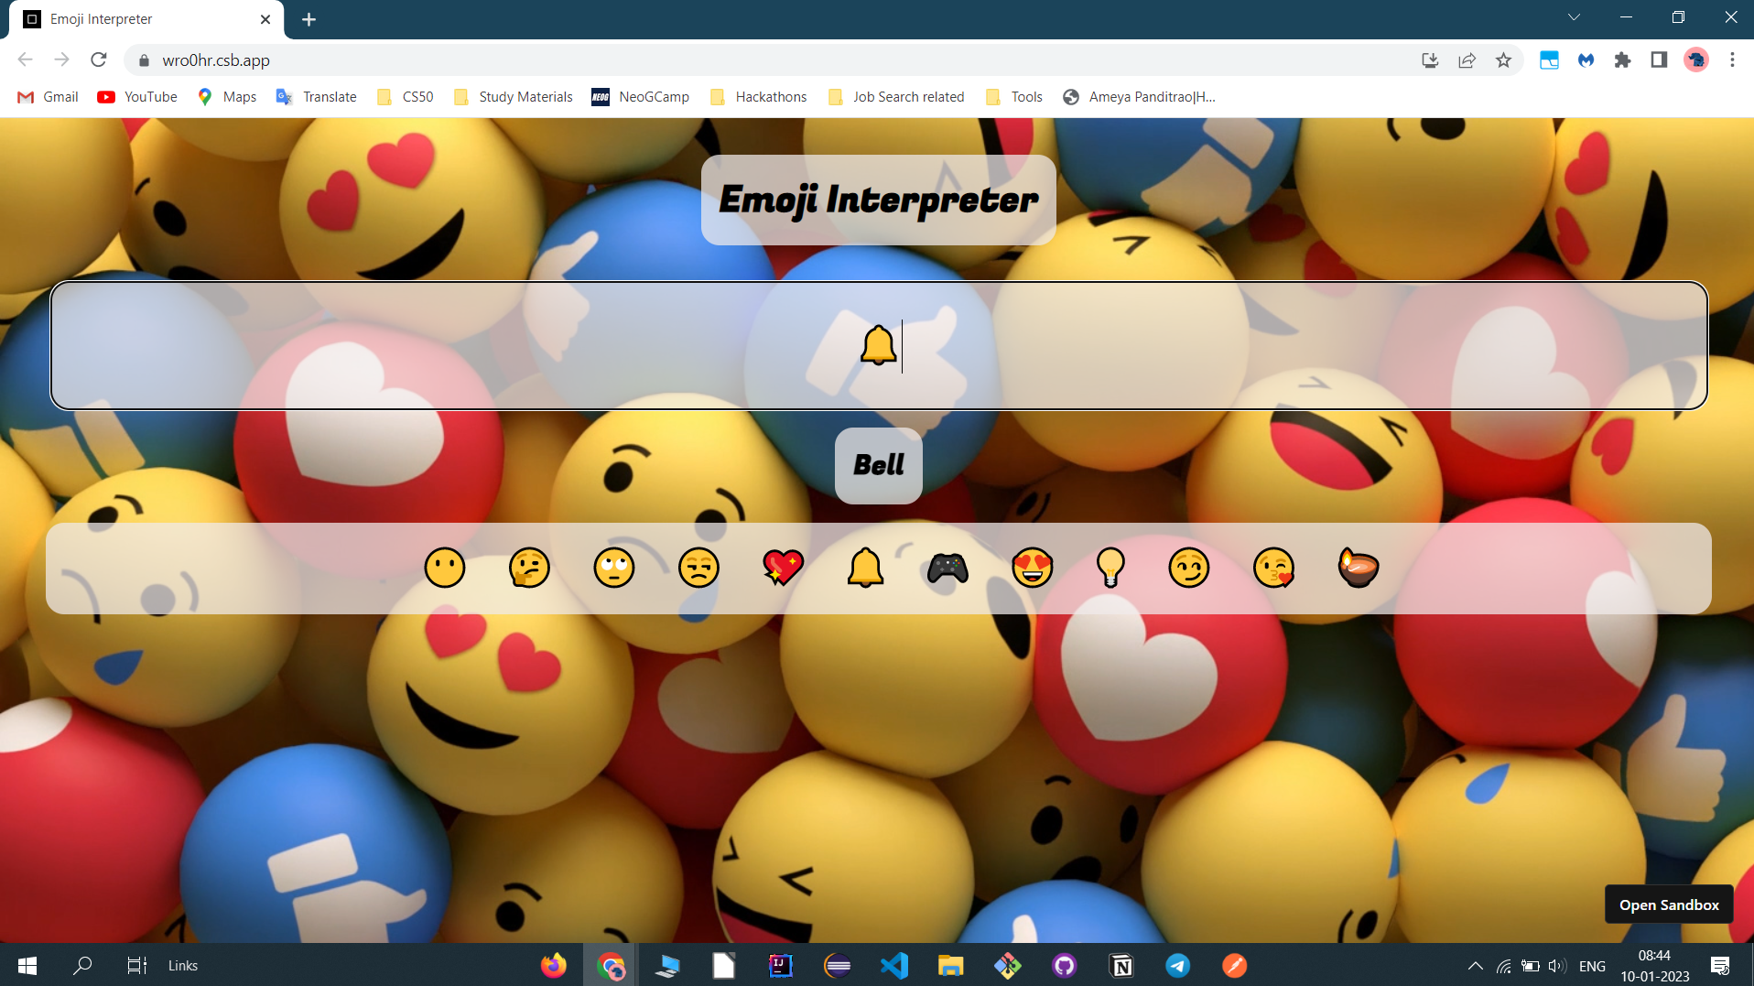Open the Windows Start menu
This screenshot has width=1754, height=986.
tap(27, 966)
